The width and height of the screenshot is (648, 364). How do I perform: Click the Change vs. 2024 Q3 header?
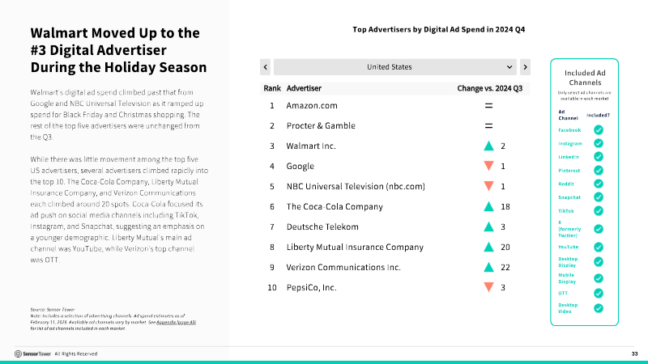490,87
